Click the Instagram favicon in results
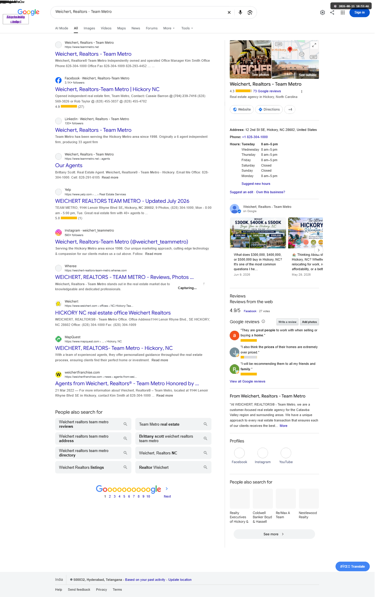 pyautogui.click(x=58, y=232)
